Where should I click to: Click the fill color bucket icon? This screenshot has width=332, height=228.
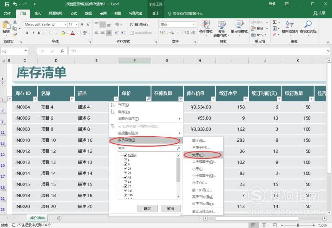click(x=63, y=33)
